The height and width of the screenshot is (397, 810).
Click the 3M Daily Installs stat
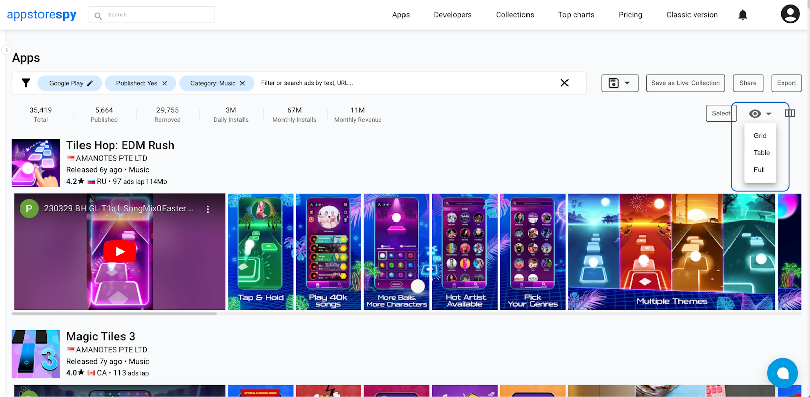pos(231,115)
